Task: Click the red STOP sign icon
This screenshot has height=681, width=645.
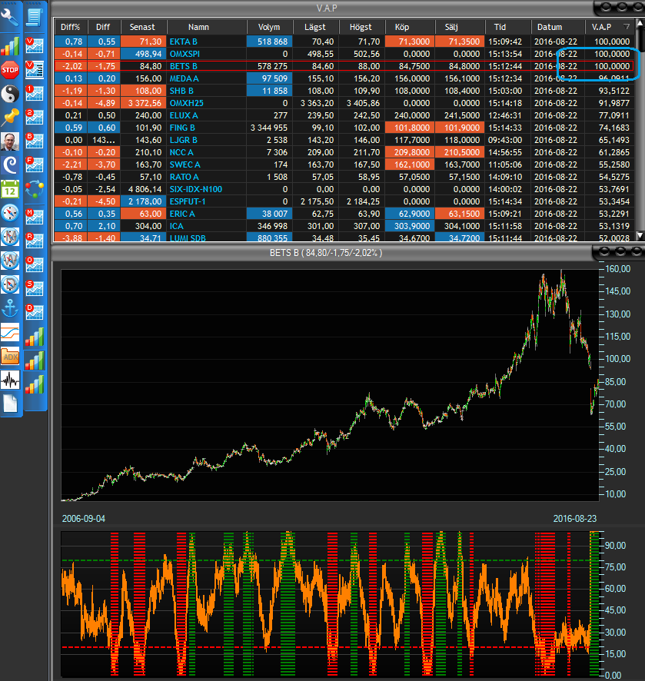Action: pos(10,71)
